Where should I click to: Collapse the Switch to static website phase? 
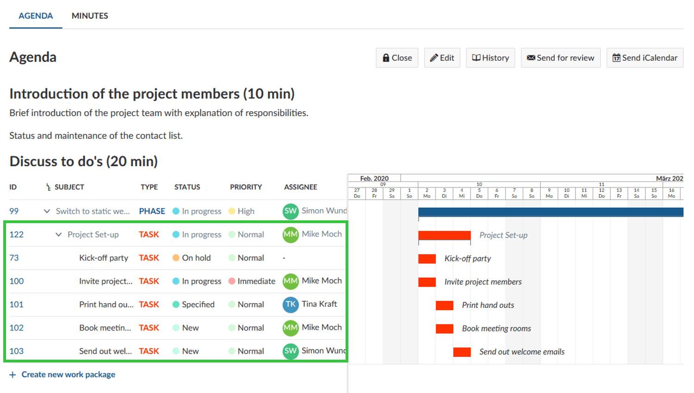pyautogui.click(x=47, y=211)
